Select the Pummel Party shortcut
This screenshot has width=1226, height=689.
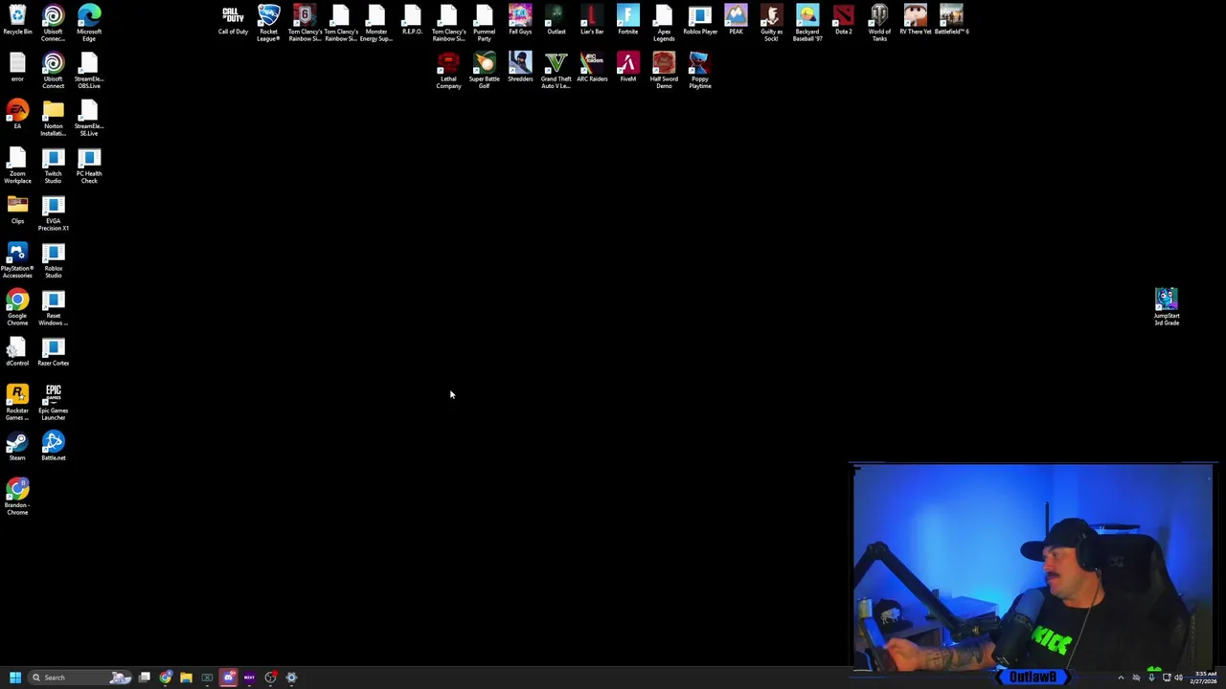coord(484,23)
